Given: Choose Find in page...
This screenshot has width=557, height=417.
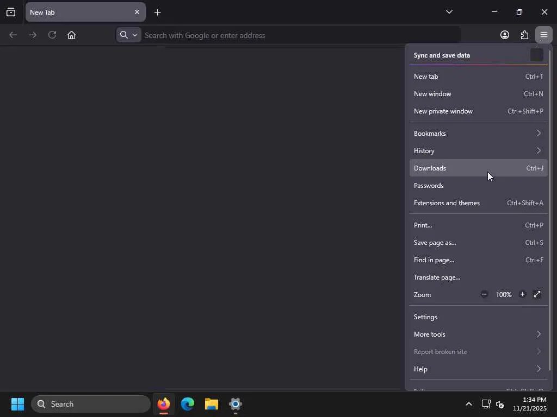Looking at the screenshot, I should tap(479, 260).
